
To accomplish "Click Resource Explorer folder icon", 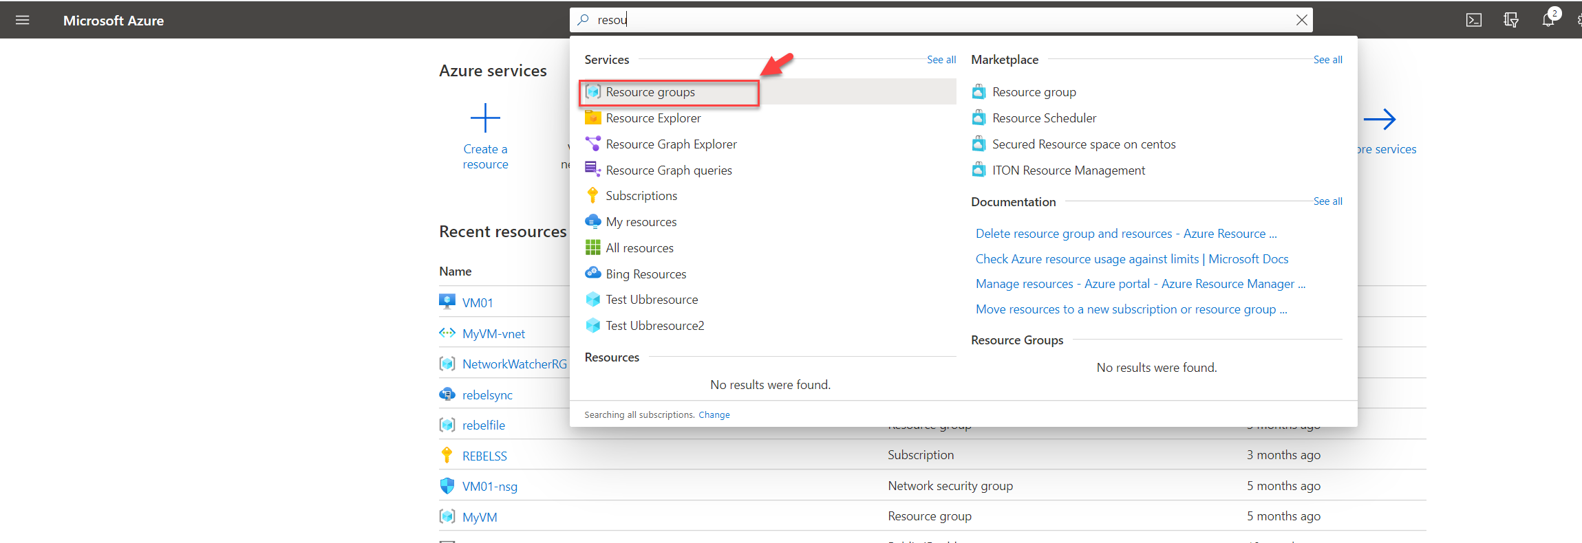I will pyautogui.click(x=592, y=118).
